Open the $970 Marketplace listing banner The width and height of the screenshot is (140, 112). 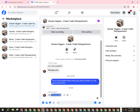coord(72,27)
